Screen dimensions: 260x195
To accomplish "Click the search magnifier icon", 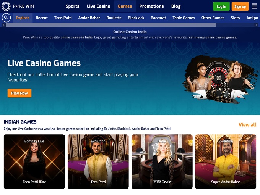I will point(6,18).
